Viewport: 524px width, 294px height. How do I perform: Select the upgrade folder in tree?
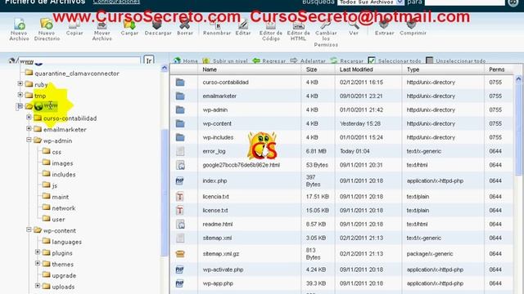click(x=64, y=275)
